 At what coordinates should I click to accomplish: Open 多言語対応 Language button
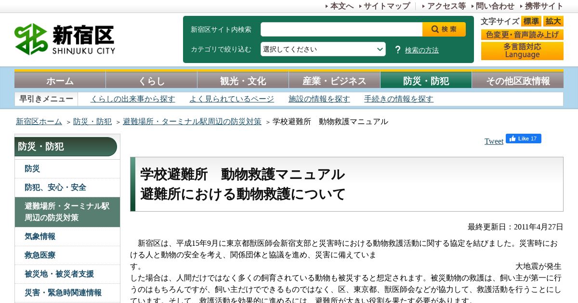pyautogui.click(x=522, y=51)
